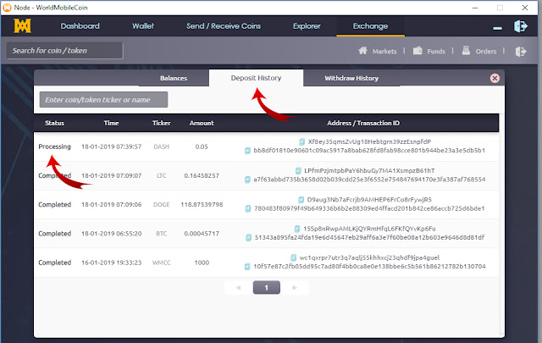Focus the coin/token ticker or name filter
Viewport: 542px width, 343px height.
(x=103, y=100)
